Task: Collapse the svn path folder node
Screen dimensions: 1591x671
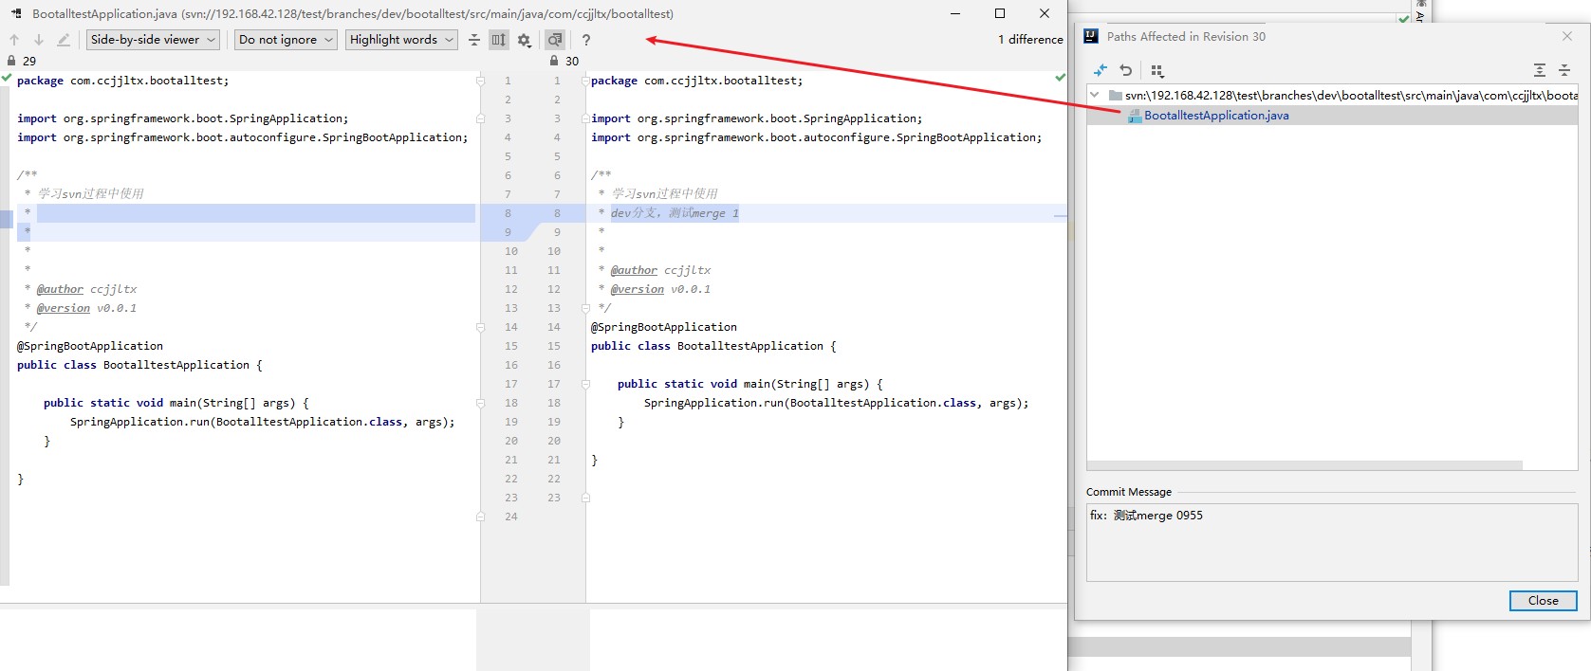Action: tap(1095, 95)
